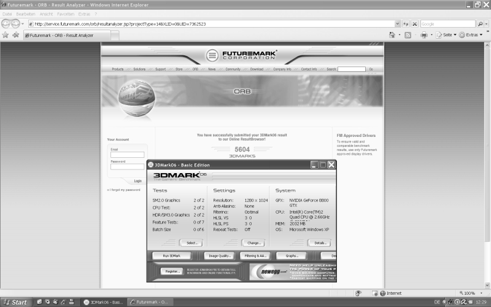Select the Futuremark - ORB browser tab

(67, 36)
